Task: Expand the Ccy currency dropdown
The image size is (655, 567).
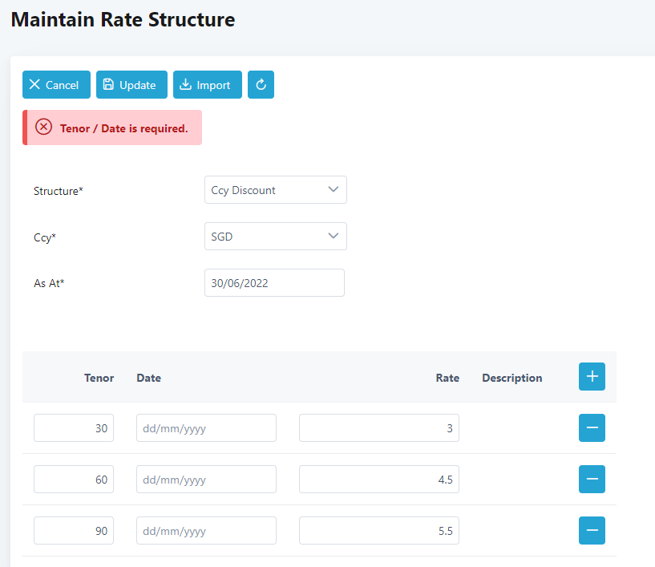Action: click(x=275, y=237)
